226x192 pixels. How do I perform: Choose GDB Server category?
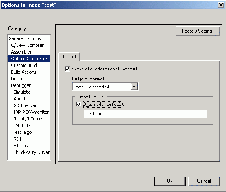[25, 105]
